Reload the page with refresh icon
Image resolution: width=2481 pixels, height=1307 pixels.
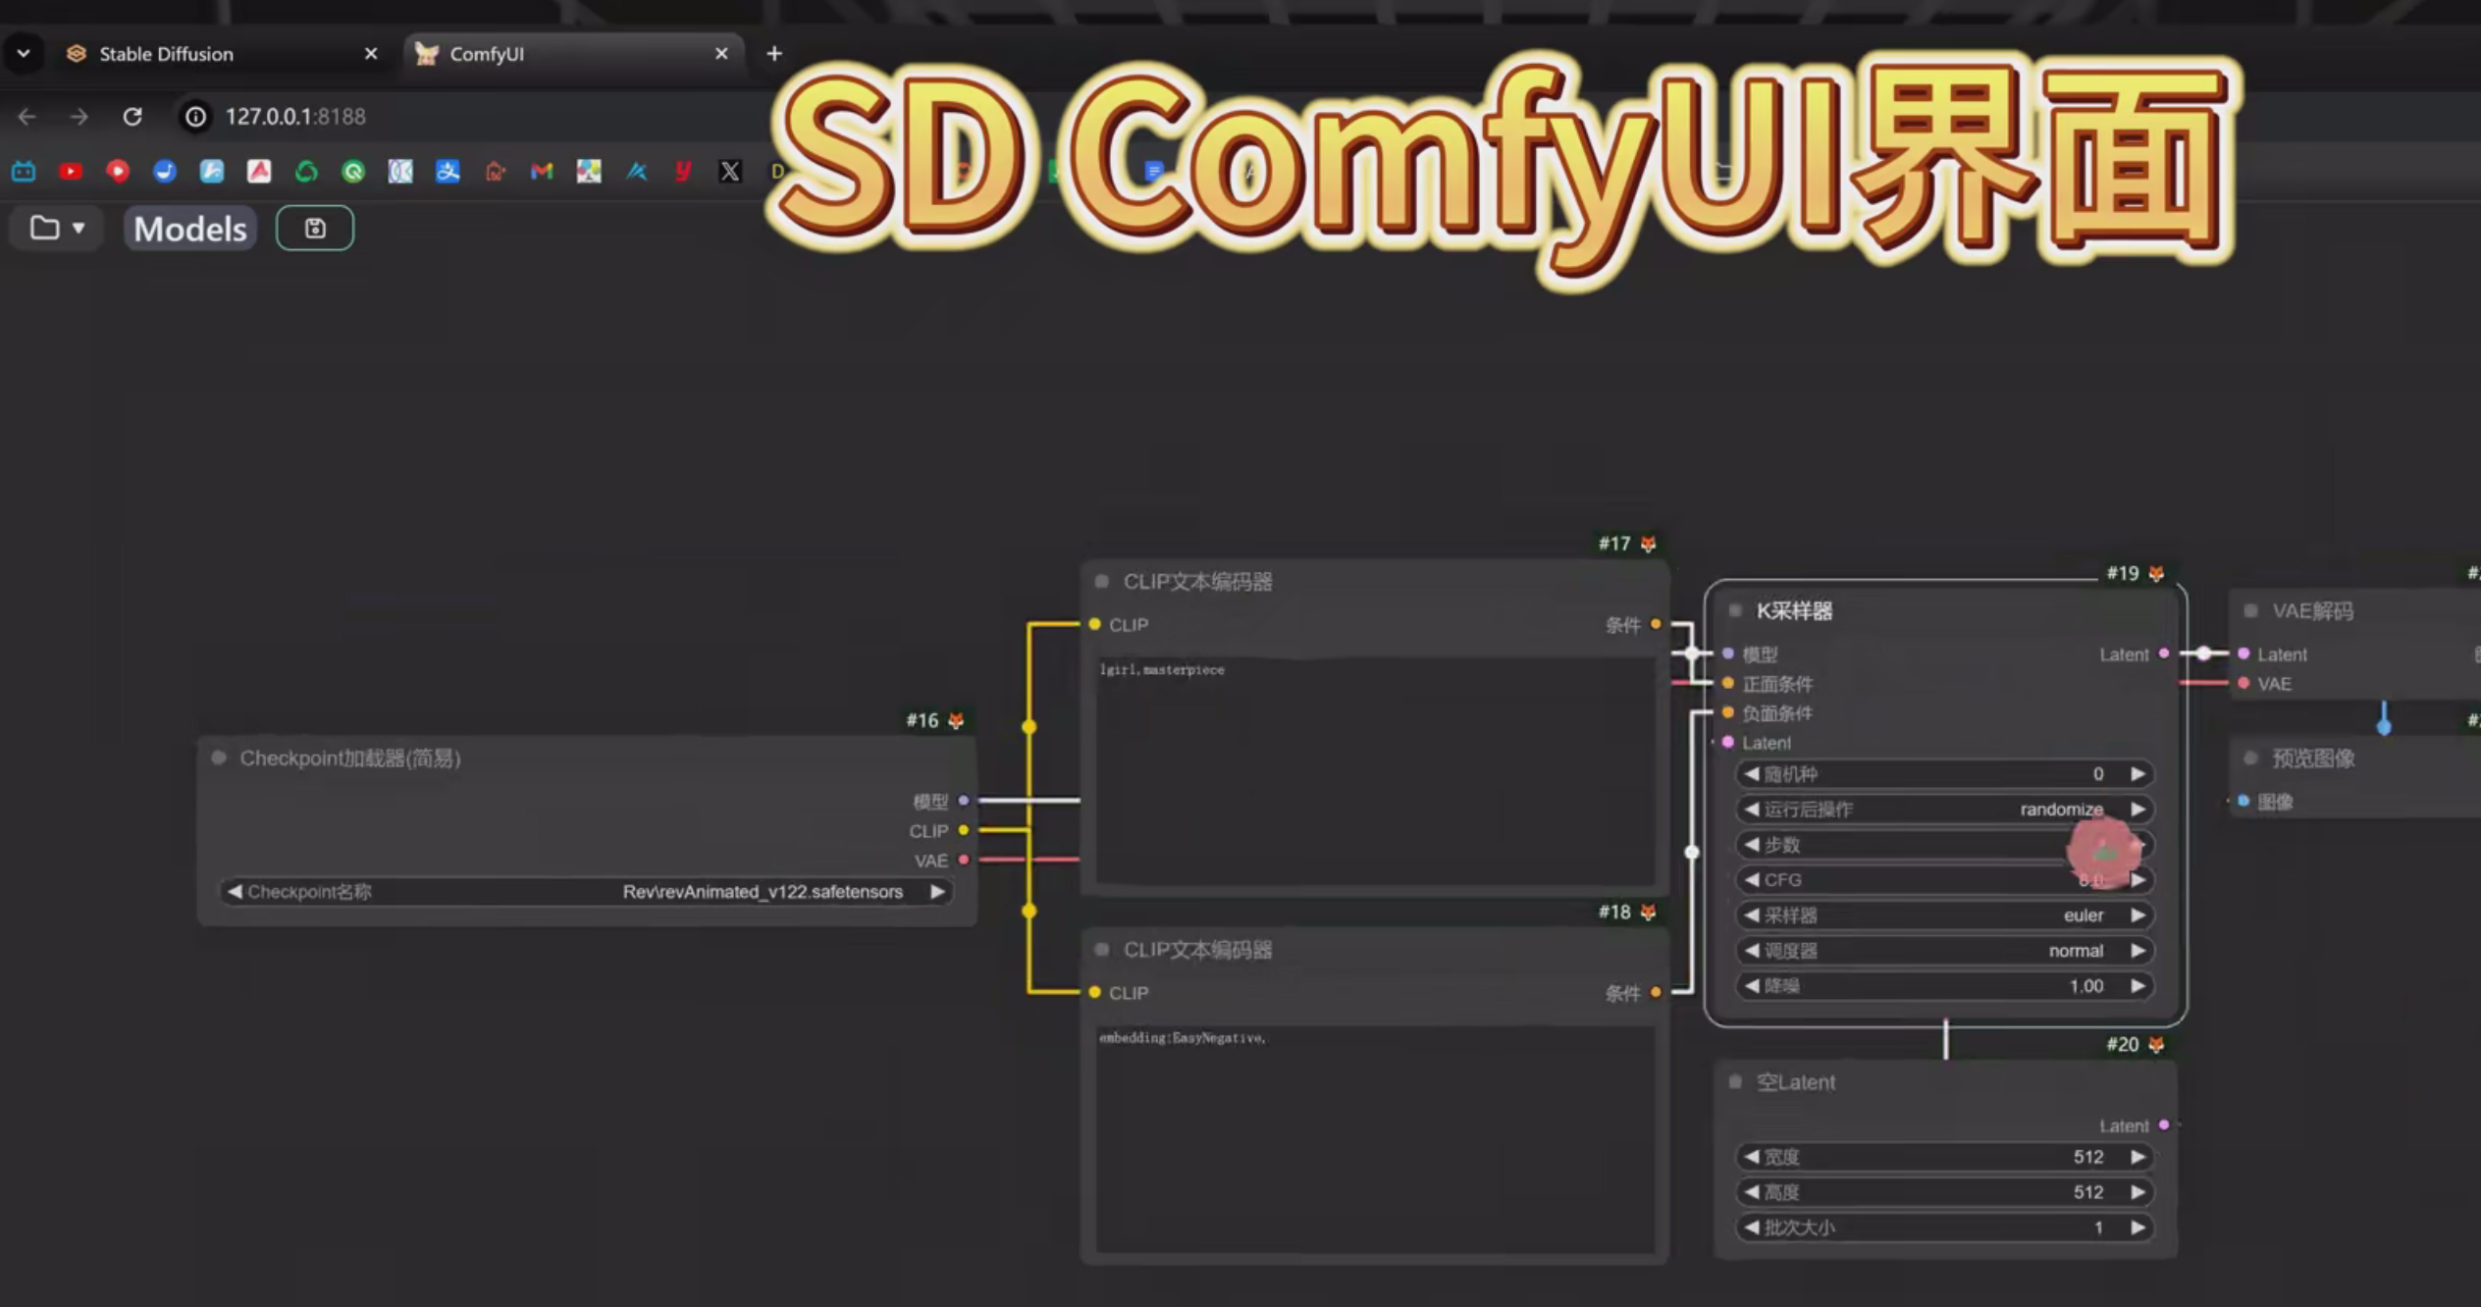tap(132, 117)
